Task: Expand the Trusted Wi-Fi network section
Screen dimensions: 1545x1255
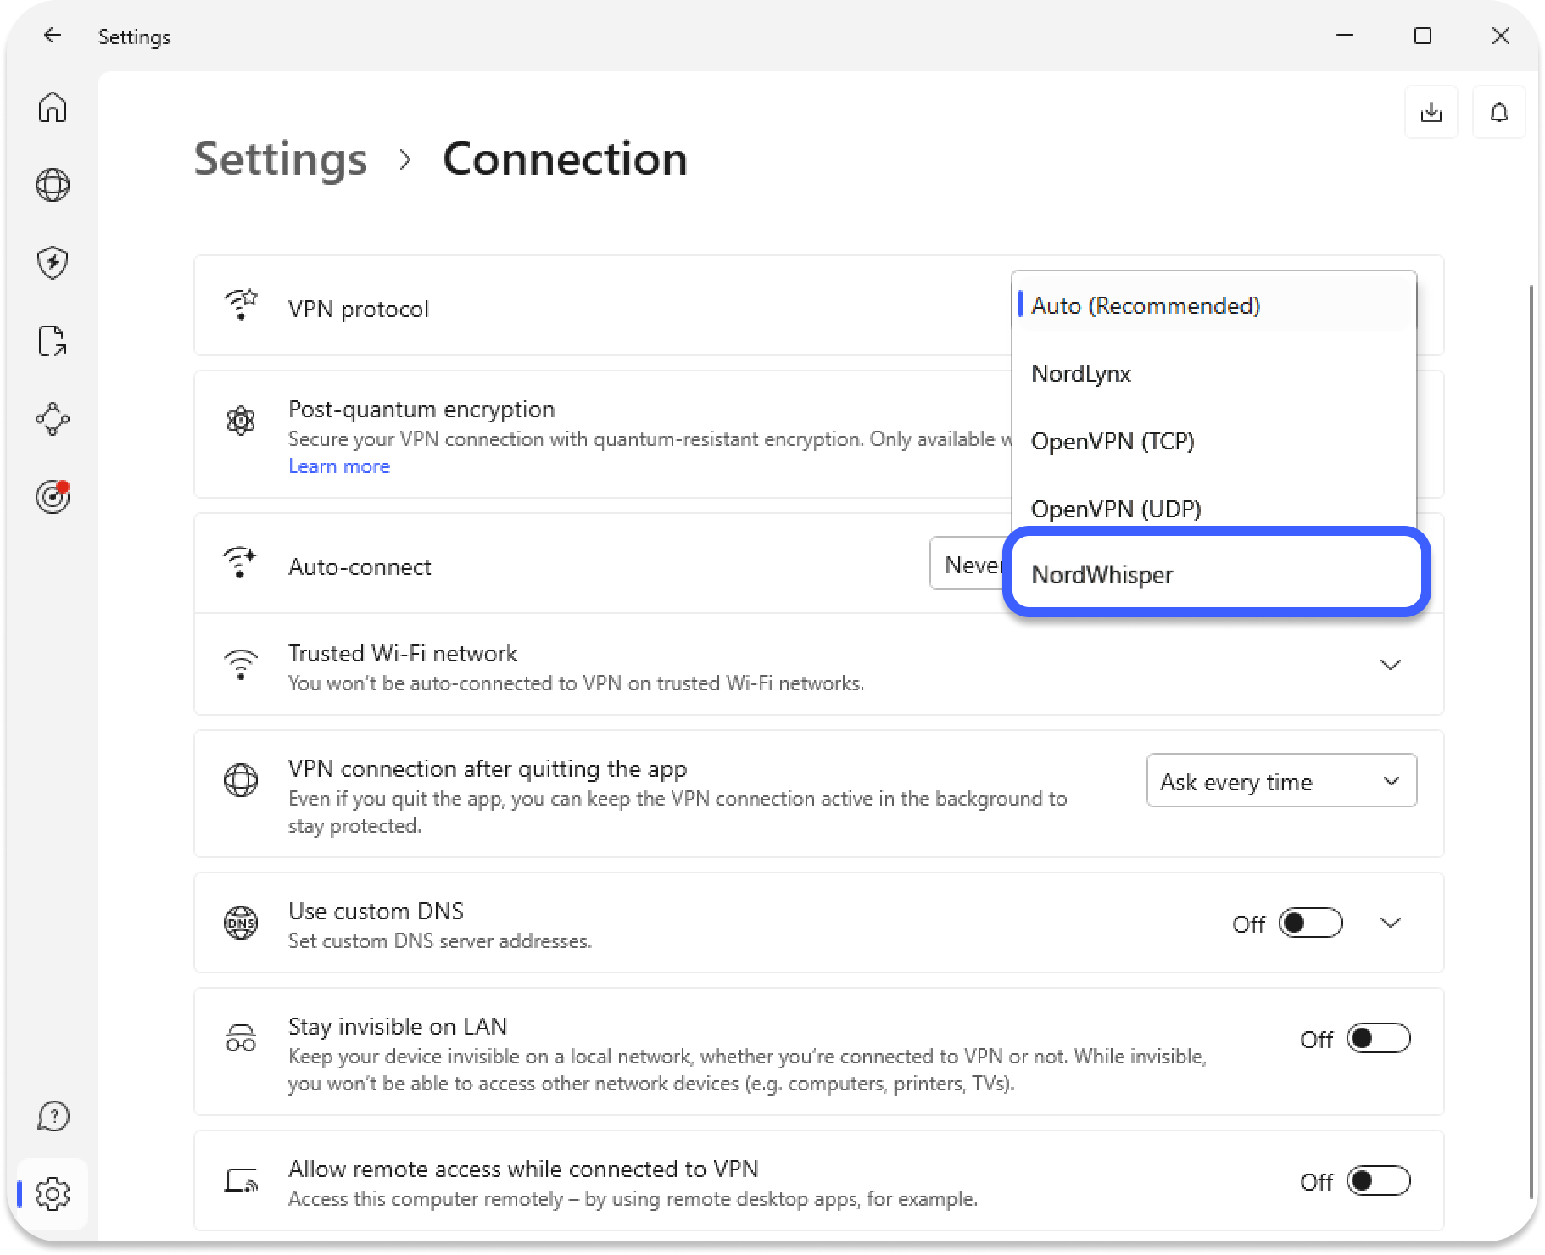Action: [x=1391, y=665]
